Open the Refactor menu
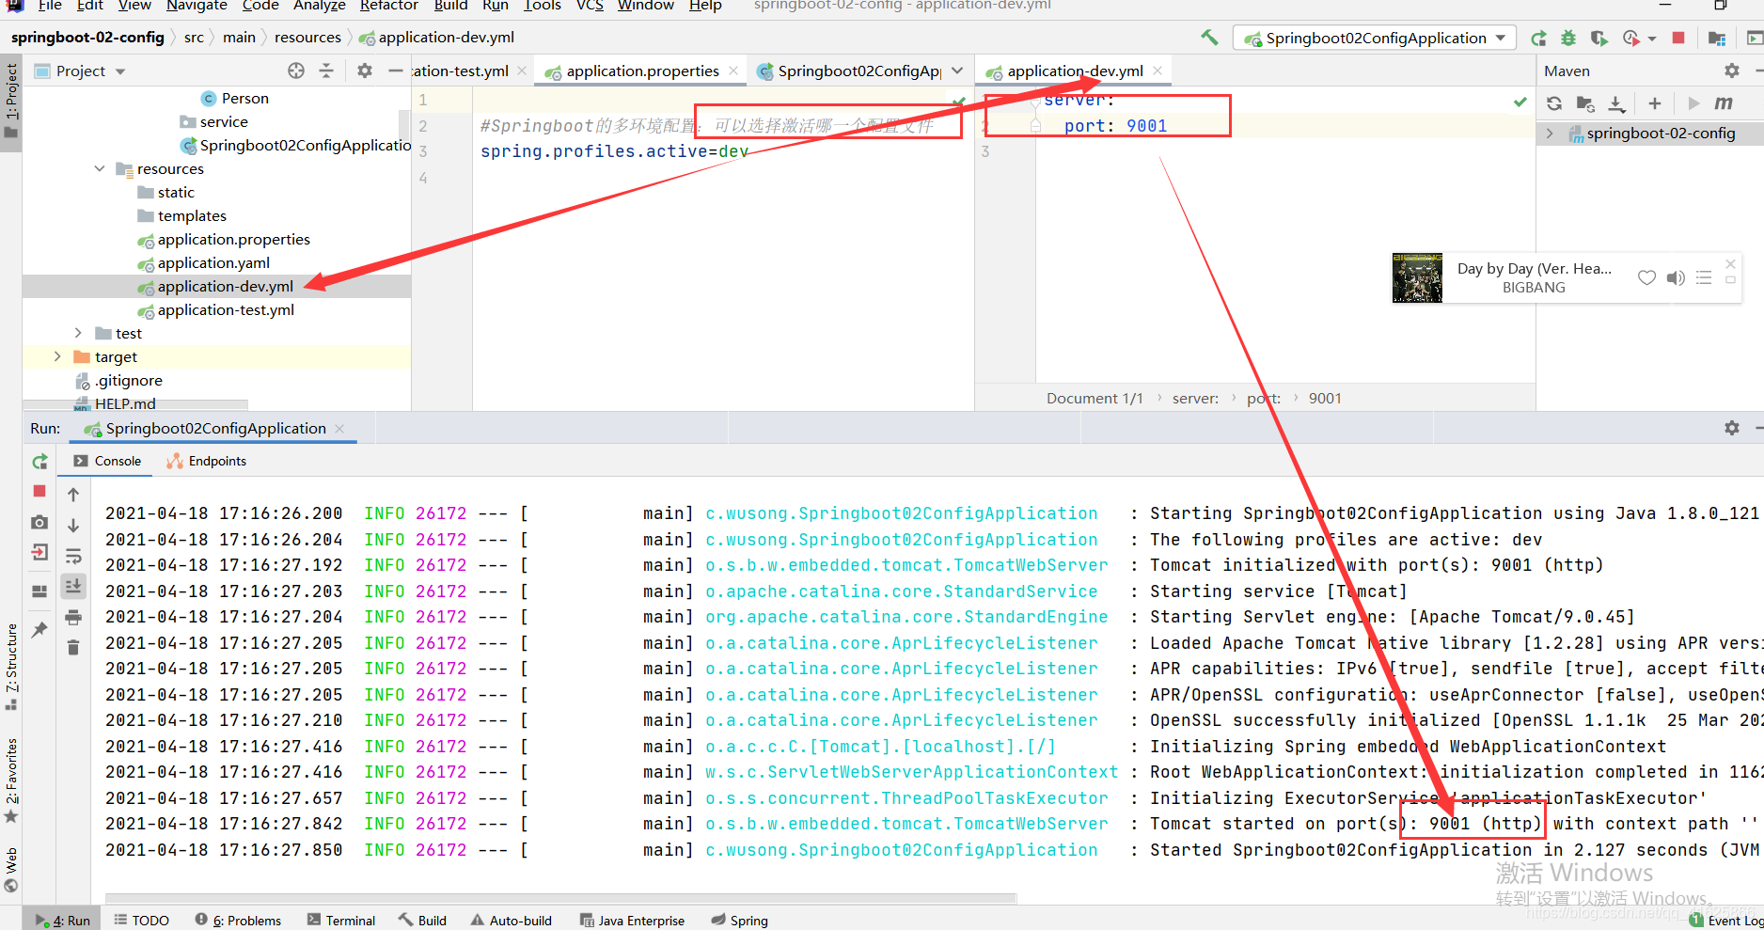 (388, 6)
